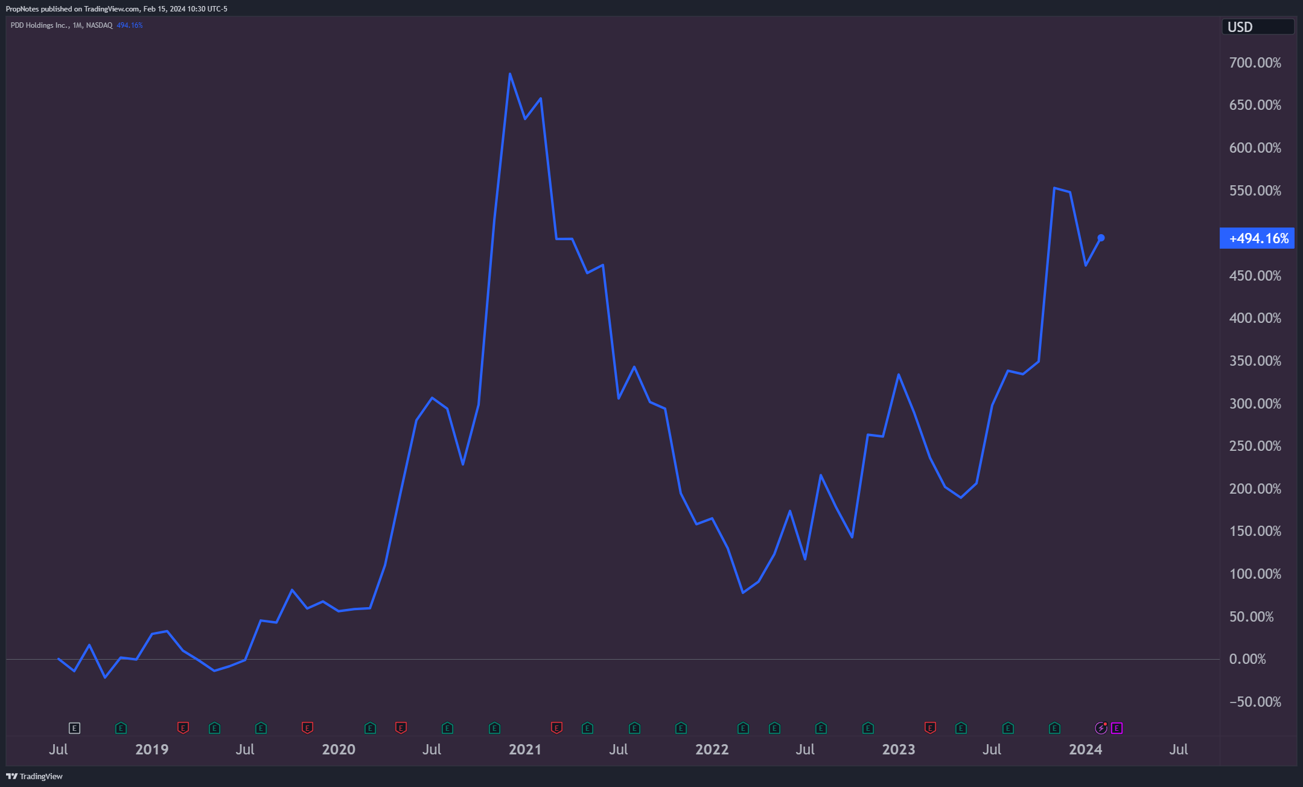The height and width of the screenshot is (787, 1303).
Task: Click the 300.00% axis label
Action: click(x=1255, y=404)
